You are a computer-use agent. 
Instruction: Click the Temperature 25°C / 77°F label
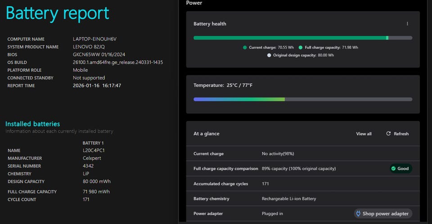coord(223,85)
